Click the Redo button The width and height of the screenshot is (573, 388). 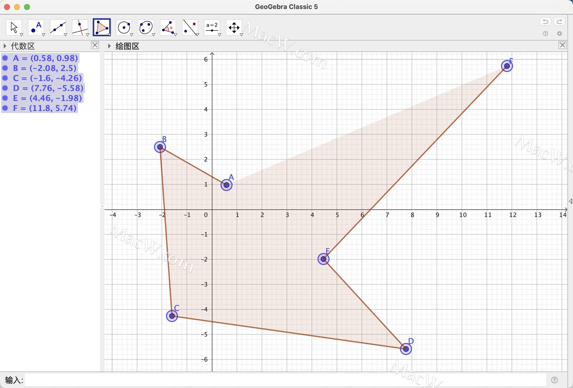[x=560, y=22]
